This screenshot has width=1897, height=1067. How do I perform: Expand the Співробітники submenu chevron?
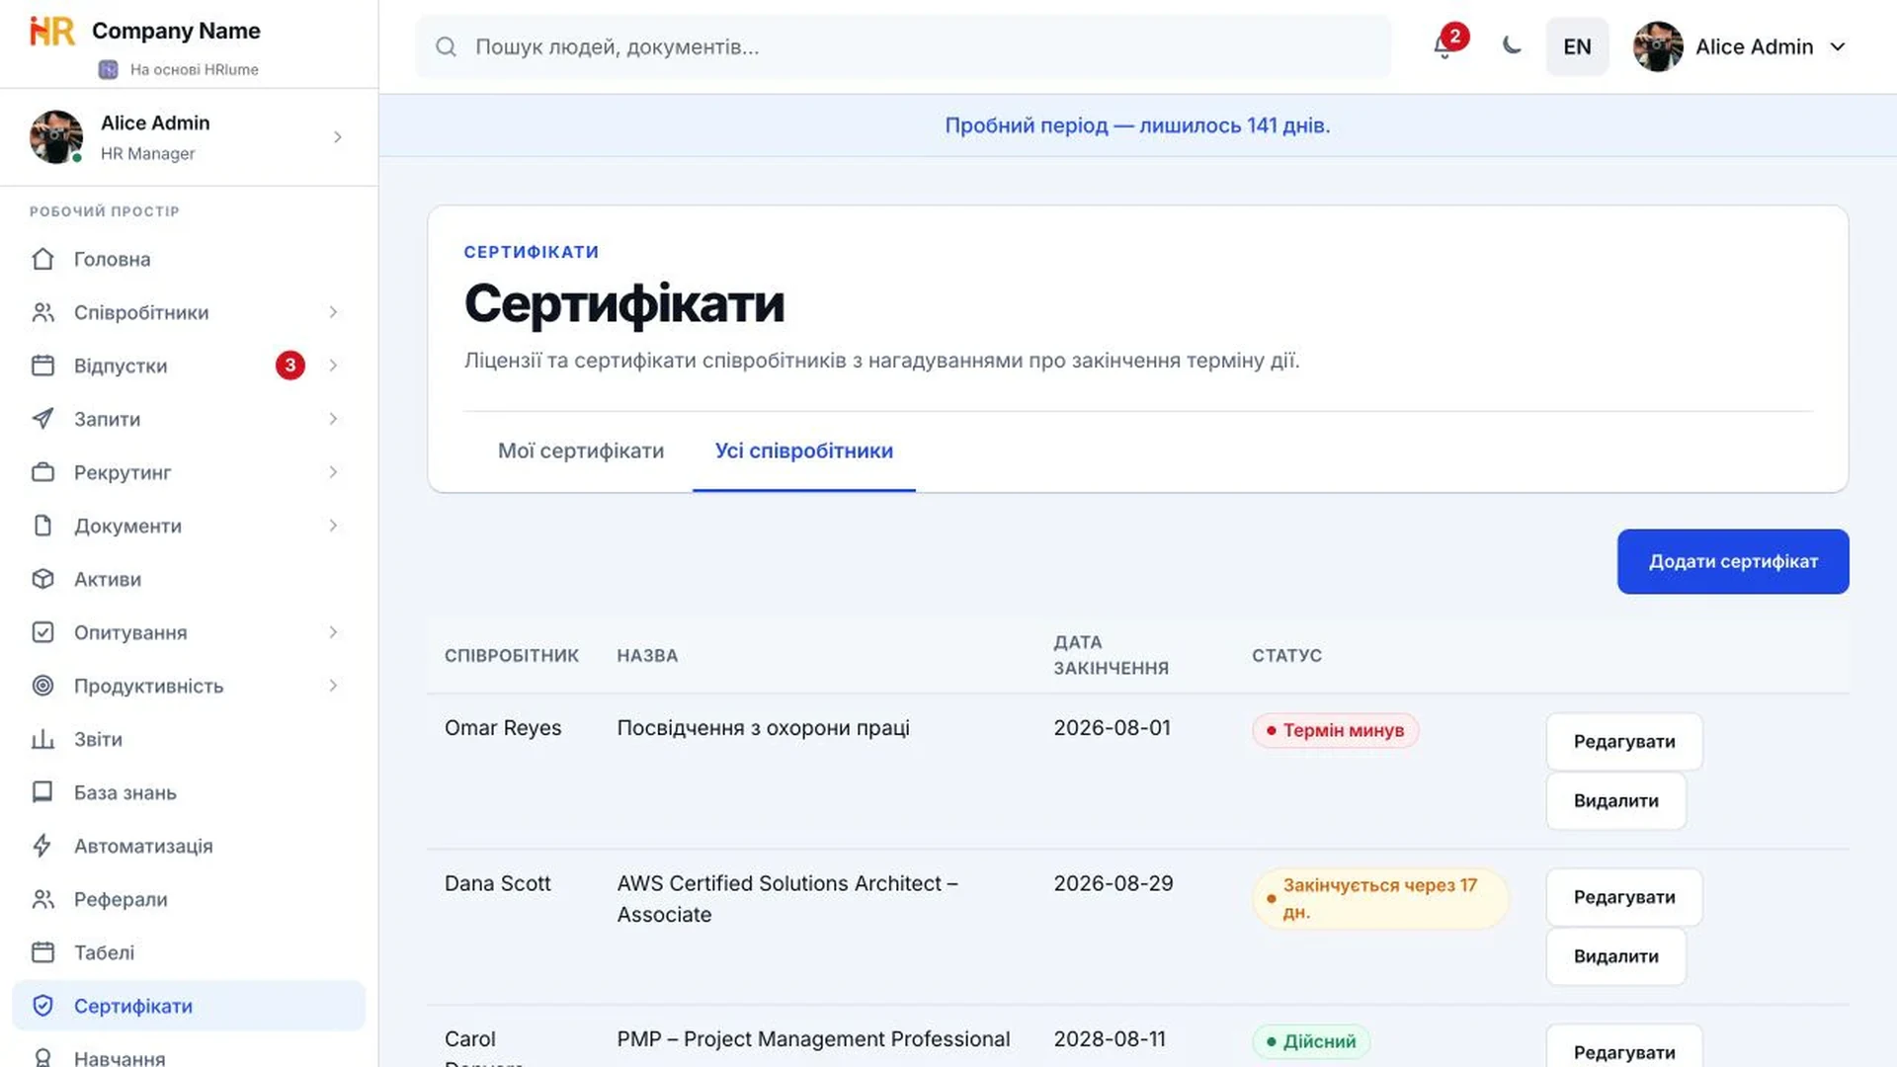pos(333,312)
